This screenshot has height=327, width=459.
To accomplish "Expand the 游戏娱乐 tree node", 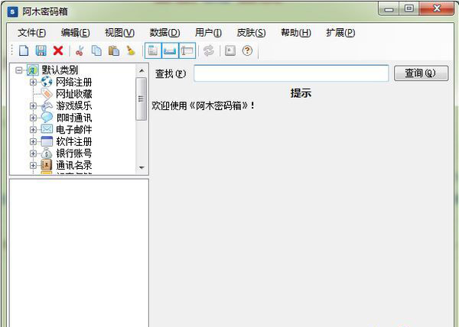I will click(x=33, y=106).
